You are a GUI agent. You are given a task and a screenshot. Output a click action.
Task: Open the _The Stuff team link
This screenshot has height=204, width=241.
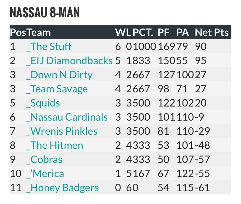[49, 47]
